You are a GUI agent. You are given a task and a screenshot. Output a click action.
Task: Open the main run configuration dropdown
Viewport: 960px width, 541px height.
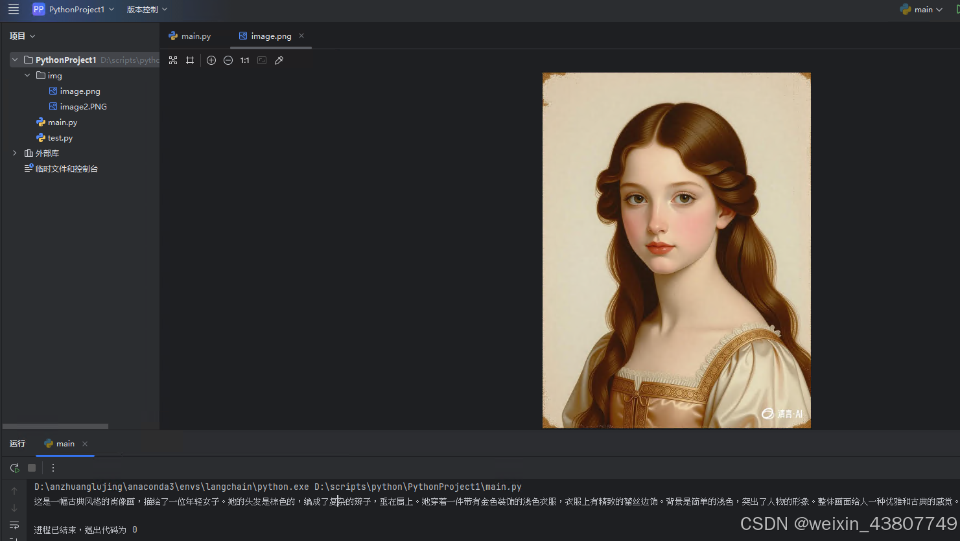click(922, 9)
